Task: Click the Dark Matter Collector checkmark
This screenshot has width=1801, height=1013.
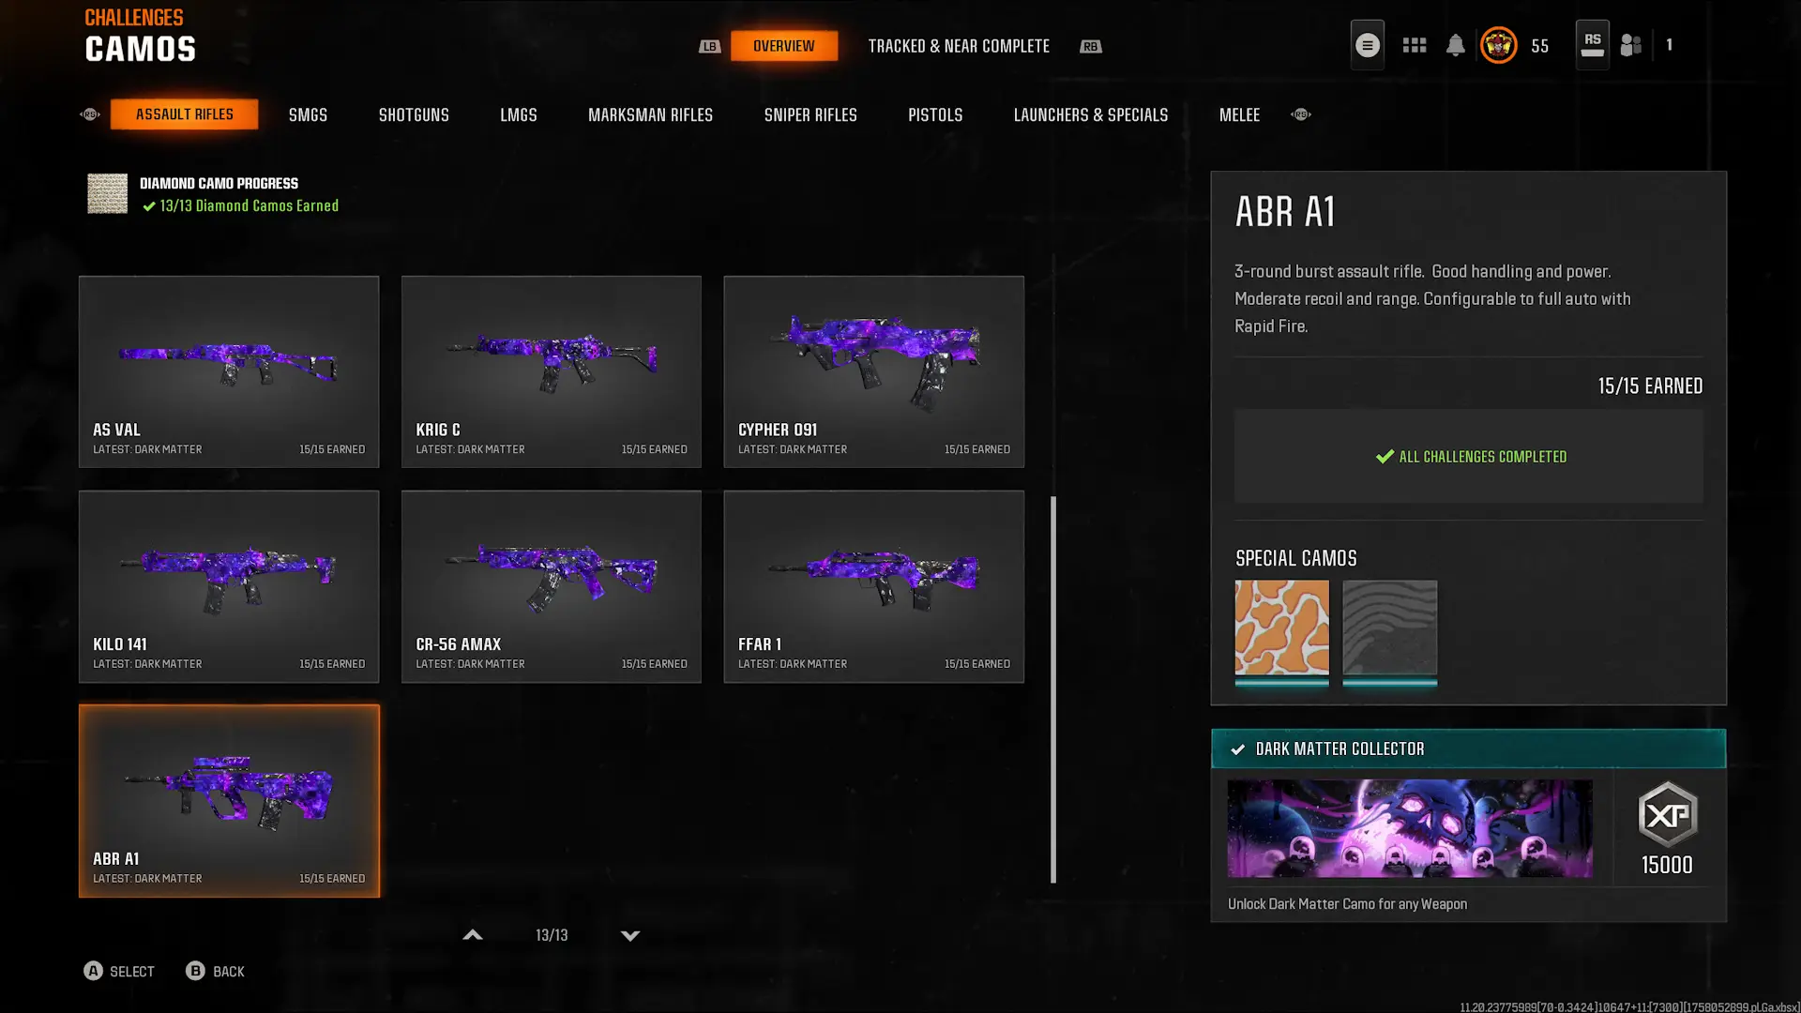Action: (1238, 748)
